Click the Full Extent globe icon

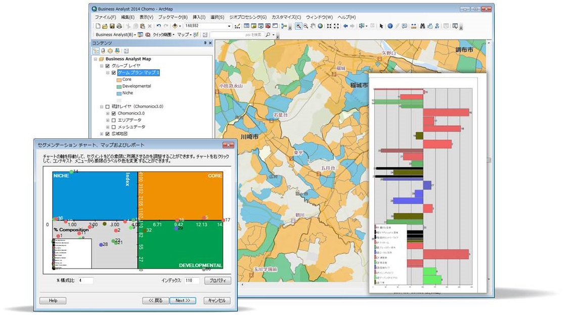pyautogui.click(x=320, y=26)
